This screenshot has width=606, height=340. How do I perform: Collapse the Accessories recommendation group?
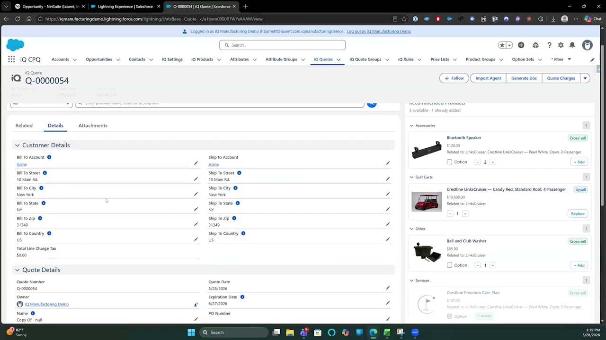pyautogui.click(x=411, y=126)
